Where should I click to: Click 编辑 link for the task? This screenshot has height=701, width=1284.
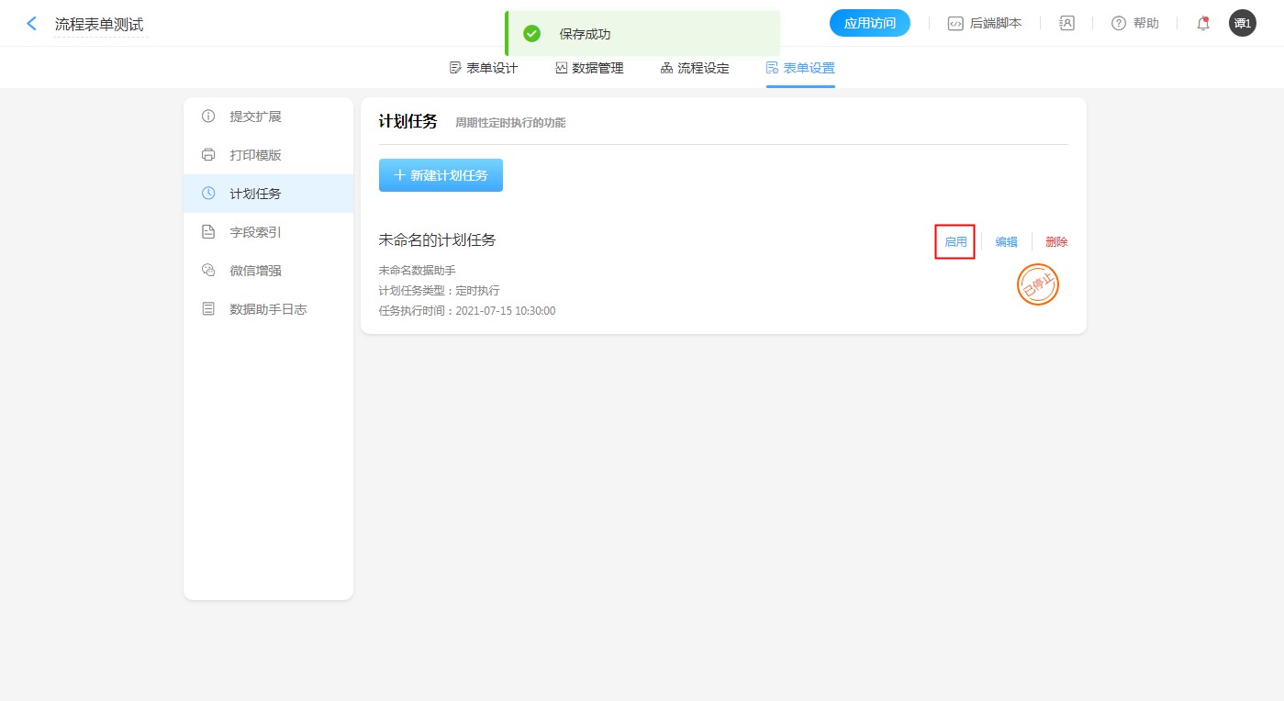[1006, 242]
